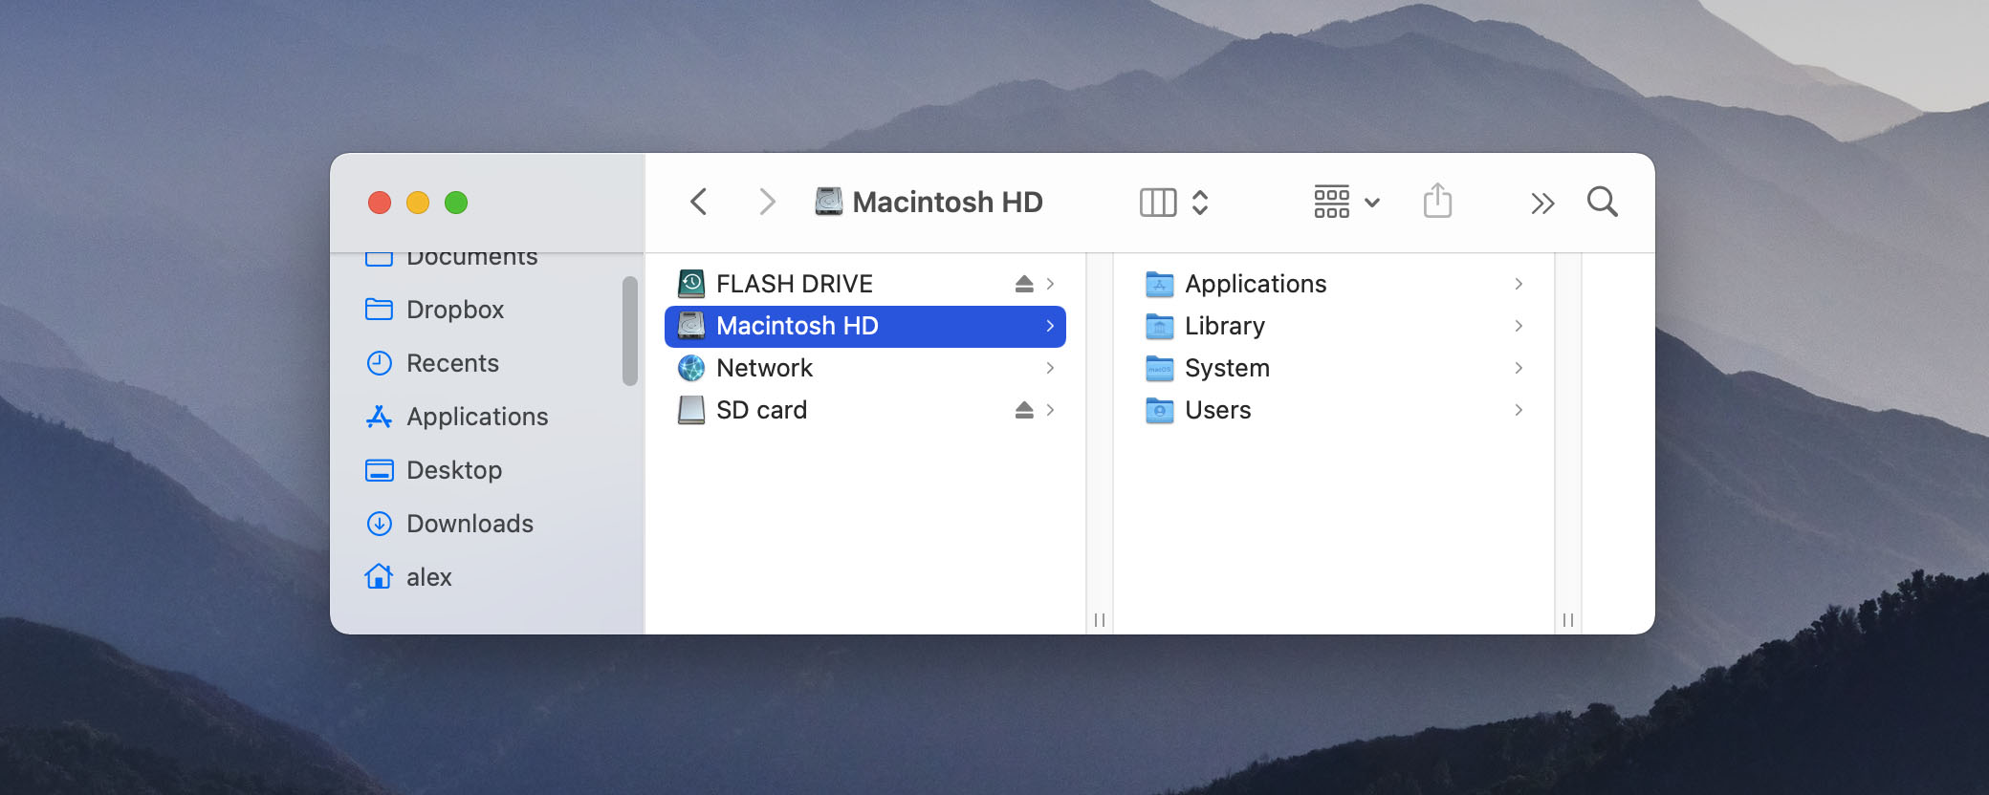Open the group-by grid icon menu
Viewport: 1989px width, 795px height.
pyautogui.click(x=1331, y=202)
